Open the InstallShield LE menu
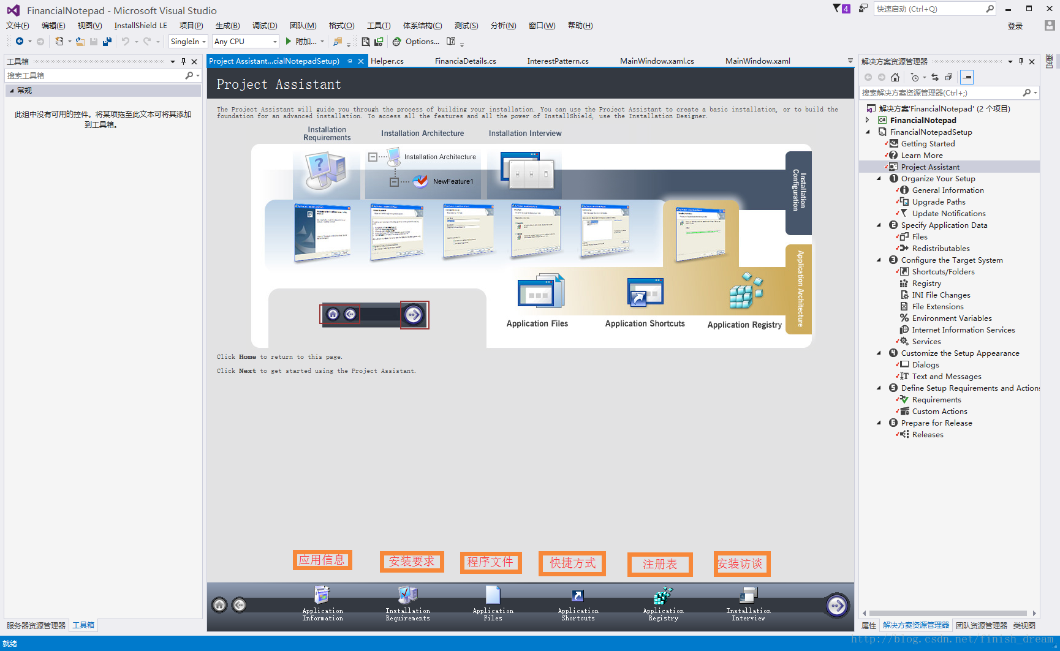This screenshot has width=1060, height=651. click(140, 26)
